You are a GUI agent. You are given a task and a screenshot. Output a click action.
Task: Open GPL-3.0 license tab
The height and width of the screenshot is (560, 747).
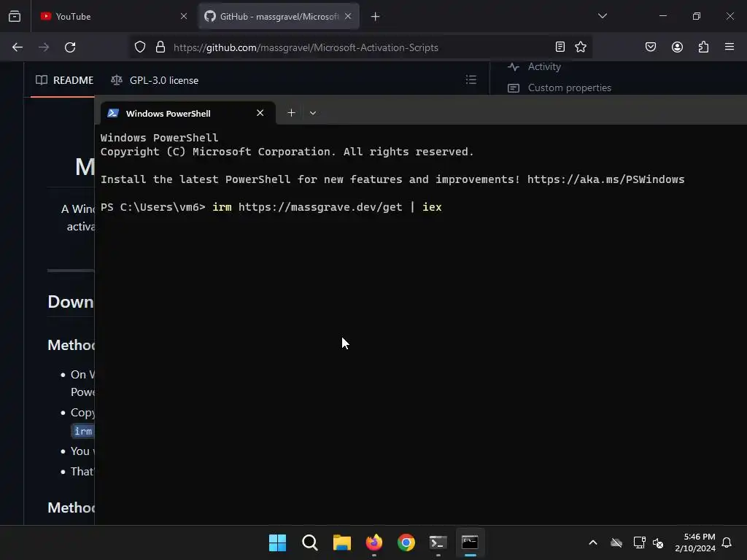tap(155, 80)
